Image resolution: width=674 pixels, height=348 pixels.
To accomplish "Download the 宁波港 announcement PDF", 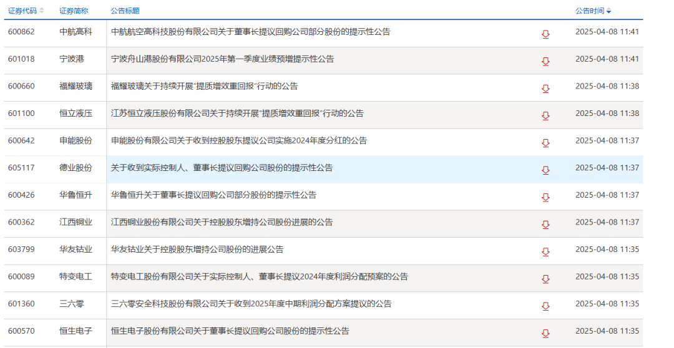I will 545,62.
